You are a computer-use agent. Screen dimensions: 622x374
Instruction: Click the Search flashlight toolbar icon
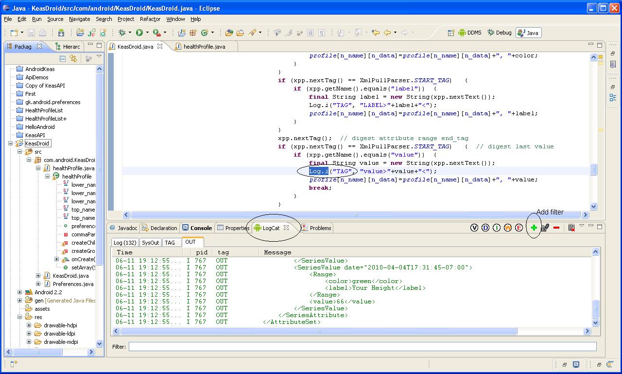[x=252, y=33]
